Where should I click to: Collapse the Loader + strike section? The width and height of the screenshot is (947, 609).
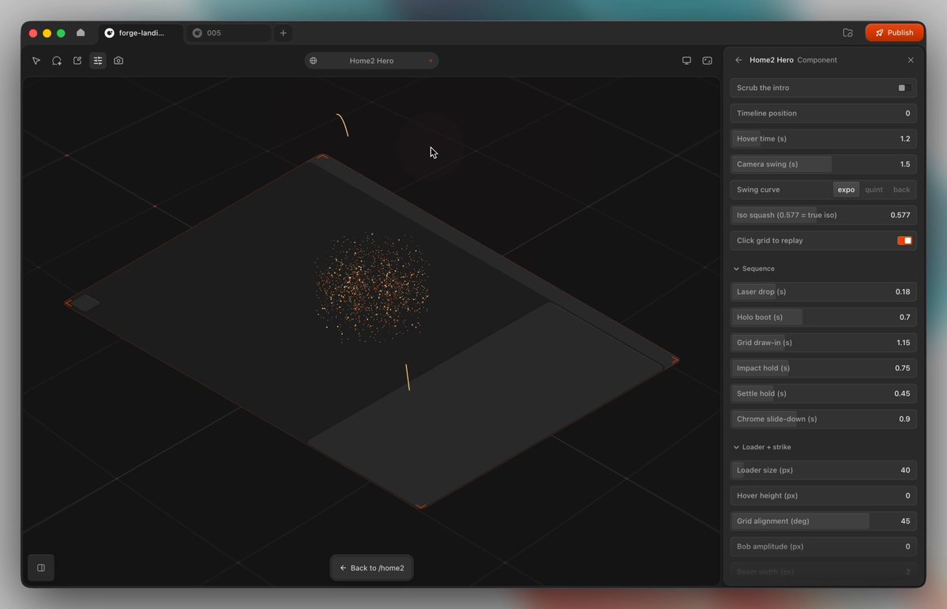[x=762, y=447]
